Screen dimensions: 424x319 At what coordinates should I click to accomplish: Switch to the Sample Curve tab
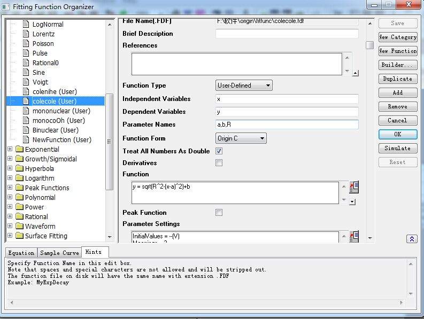[x=59, y=253]
